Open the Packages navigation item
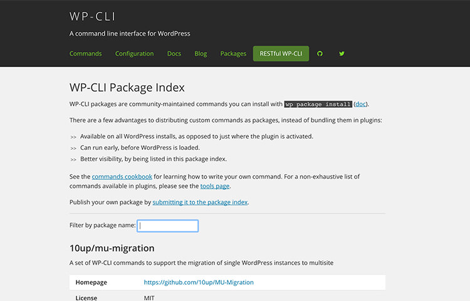 point(233,54)
